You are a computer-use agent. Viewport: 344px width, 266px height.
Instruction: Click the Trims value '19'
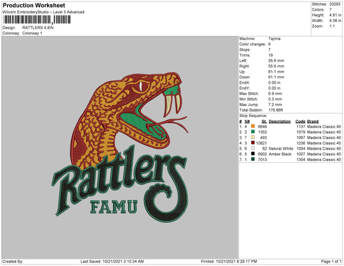pos(271,55)
